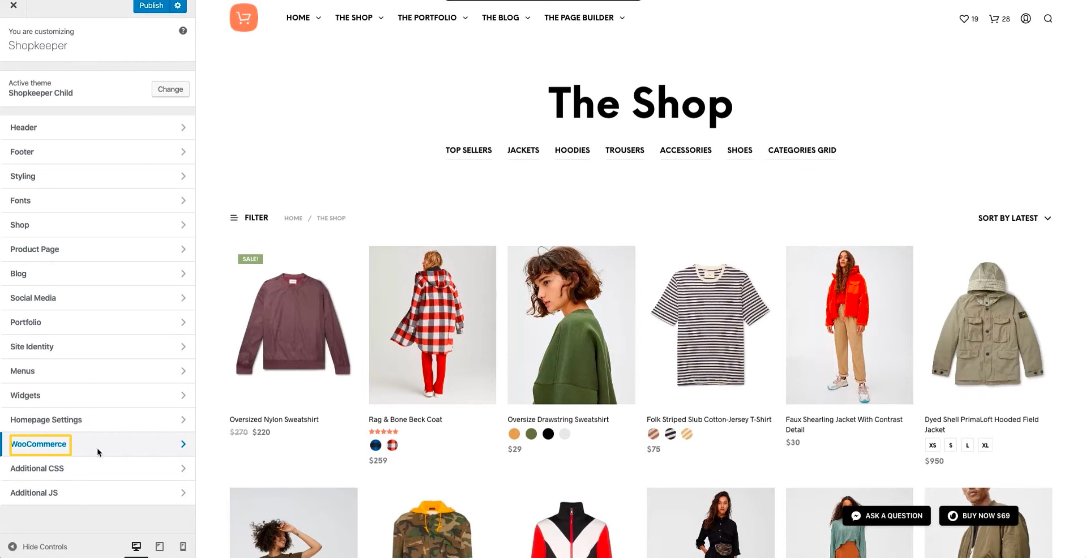This screenshot has height=558, width=1086.
Task: Click the WooCommerce settings icon
Action: (x=184, y=443)
